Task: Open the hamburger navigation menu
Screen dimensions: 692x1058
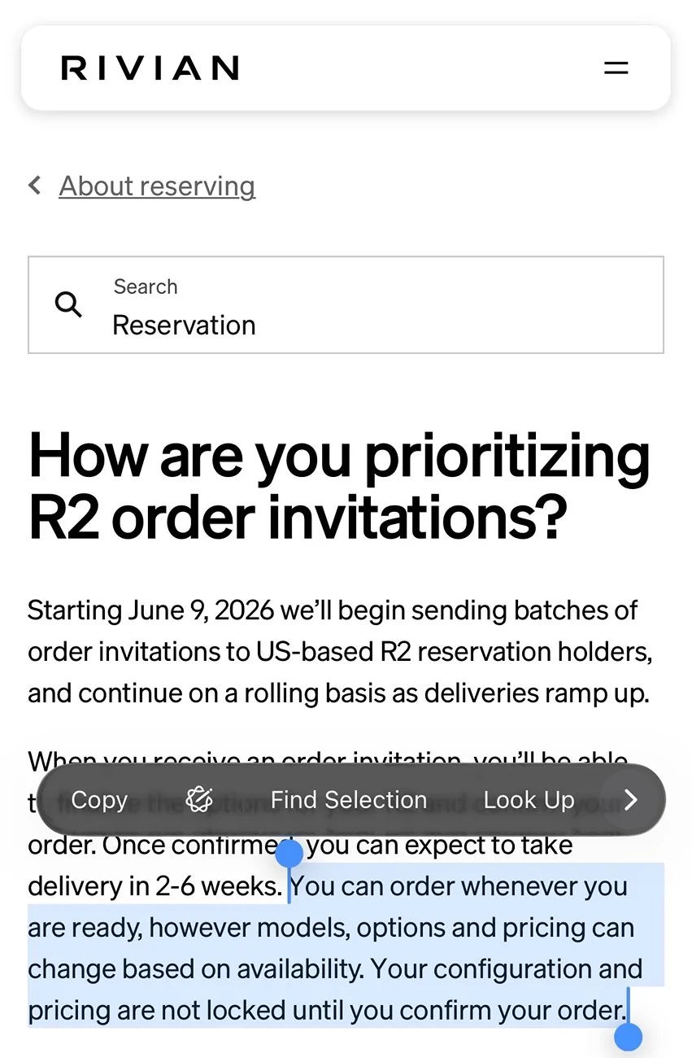Action: pos(616,68)
